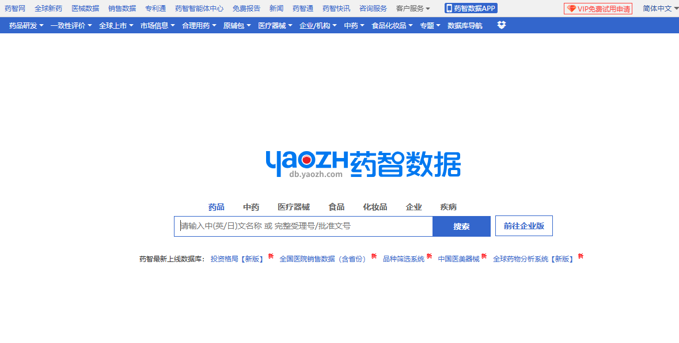
Task: Click the 前往企业版 button
Action: (x=524, y=226)
